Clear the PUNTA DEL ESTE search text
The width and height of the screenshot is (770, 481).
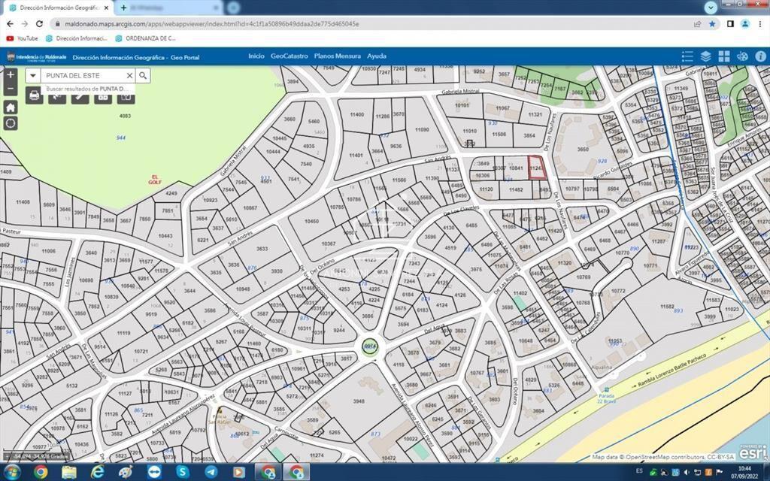click(x=129, y=76)
